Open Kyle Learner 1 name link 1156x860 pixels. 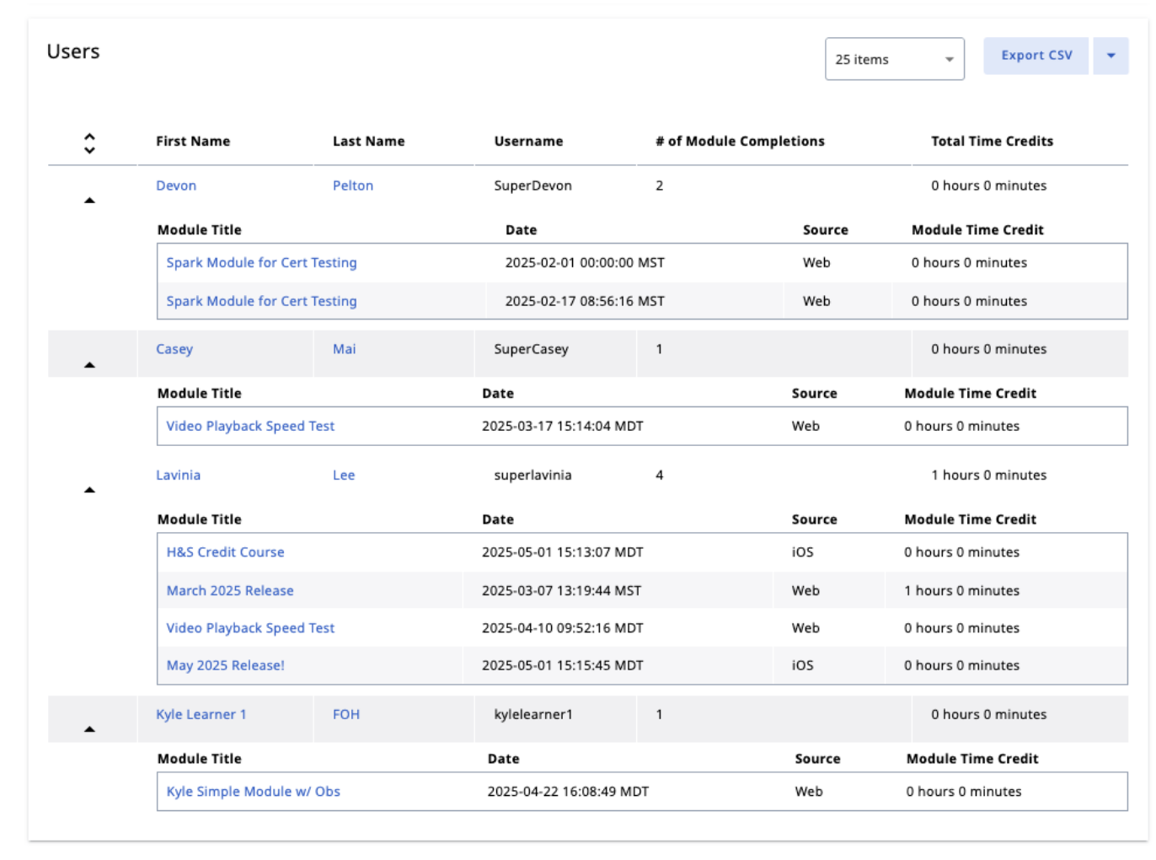[x=201, y=715]
